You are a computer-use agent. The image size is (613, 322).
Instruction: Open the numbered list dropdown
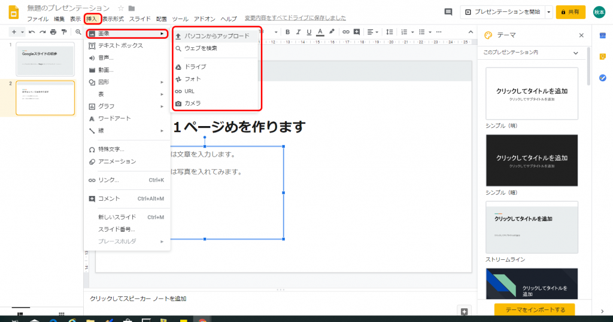point(407,32)
